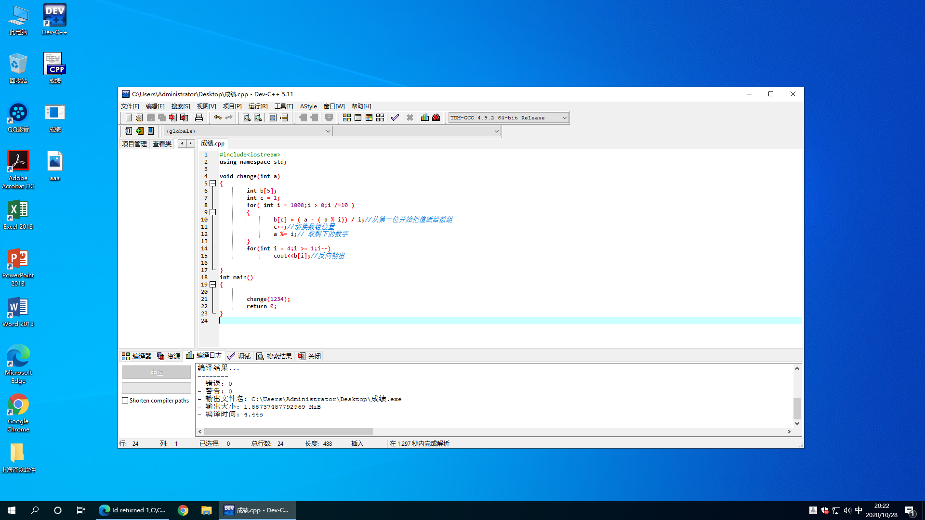925x520 pixels.
Task: Switch to the 查看类 side tab
Action: point(162,144)
